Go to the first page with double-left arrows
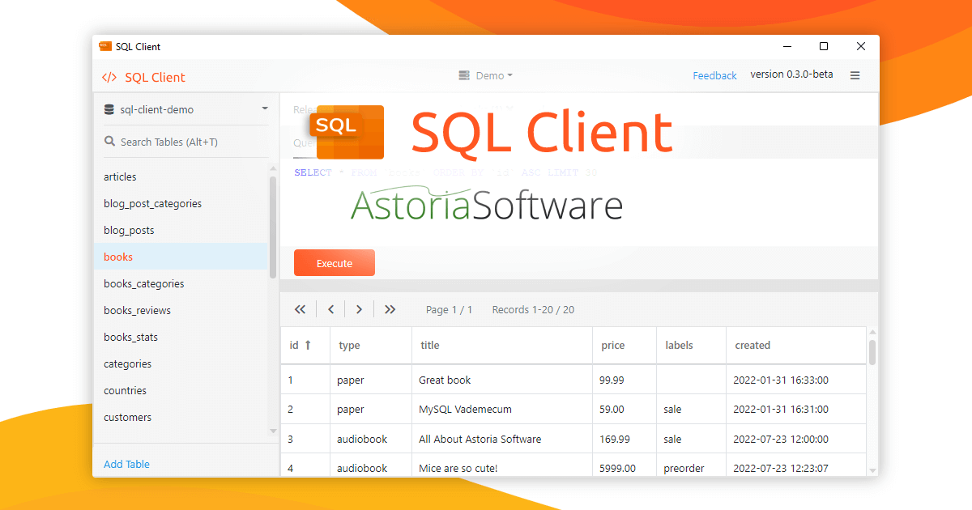972x510 pixels. [300, 309]
